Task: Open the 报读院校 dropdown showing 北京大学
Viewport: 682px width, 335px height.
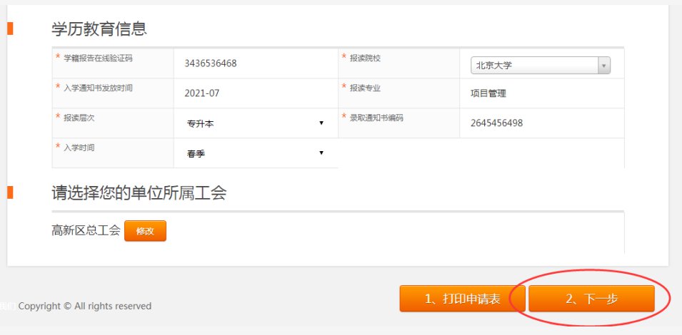Action: click(x=541, y=66)
